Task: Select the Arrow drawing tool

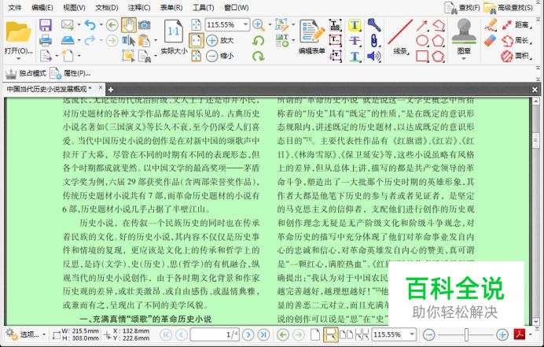Action: [422, 25]
